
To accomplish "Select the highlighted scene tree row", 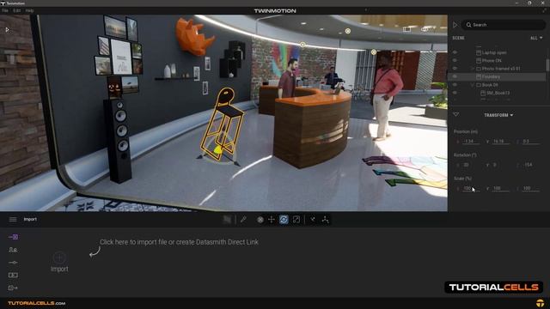I will point(498,76).
